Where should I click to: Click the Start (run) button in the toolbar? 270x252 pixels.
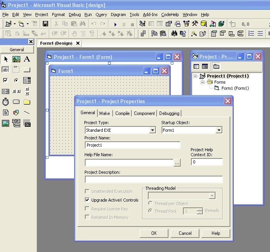coord(115,24)
